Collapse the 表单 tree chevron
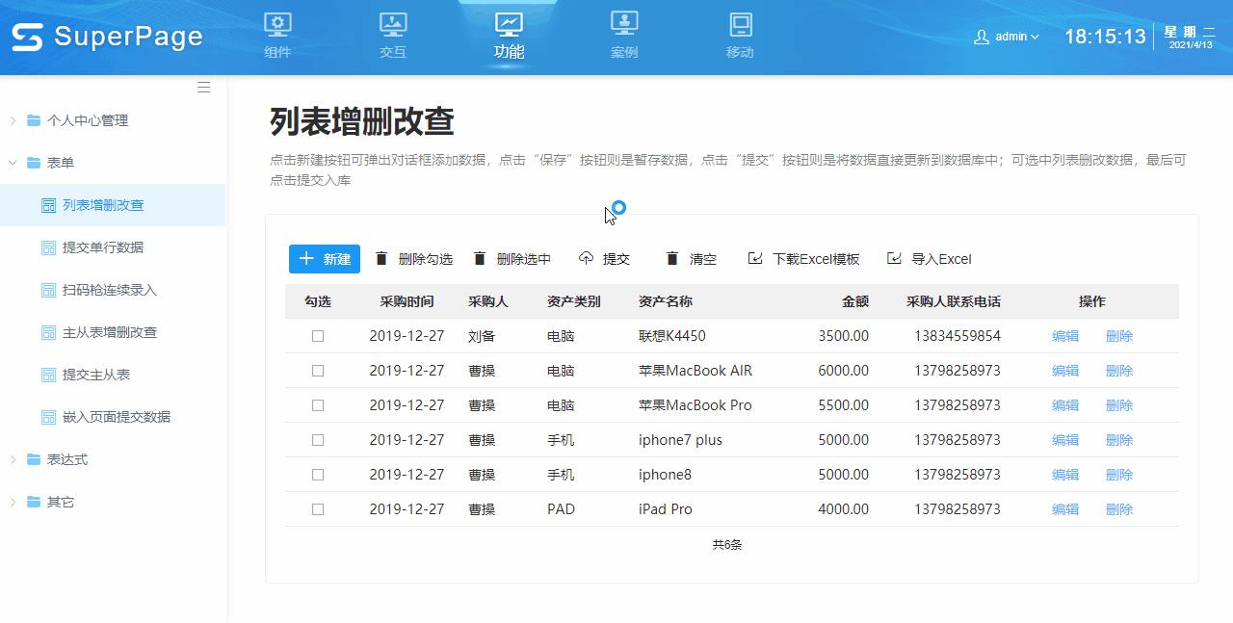The height and width of the screenshot is (623, 1233). click(x=13, y=163)
